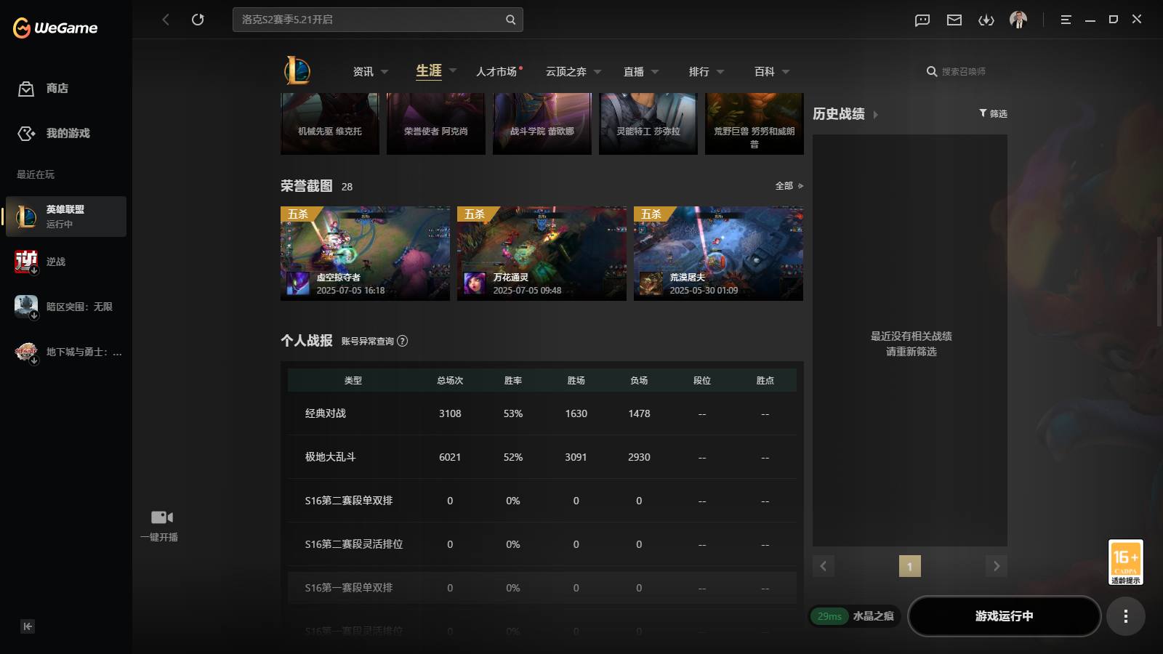Click S16第二赛段单双排 row label

[x=349, y=501]
